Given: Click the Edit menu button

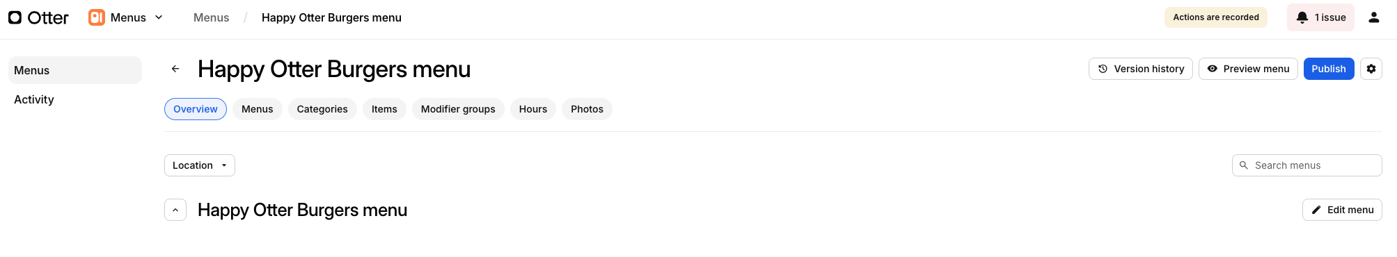Looking at the screenshot, I should [1342, 210].
